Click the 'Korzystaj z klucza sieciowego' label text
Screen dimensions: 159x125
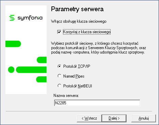click(x=87, y=32)
